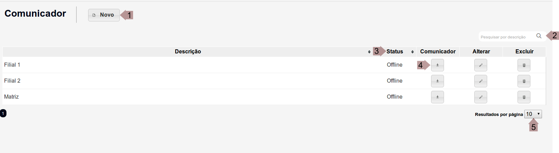The width and height of the screenshot is (559, 153).
Task: Delete the Filial 1 entry
Action: (524, 65)
